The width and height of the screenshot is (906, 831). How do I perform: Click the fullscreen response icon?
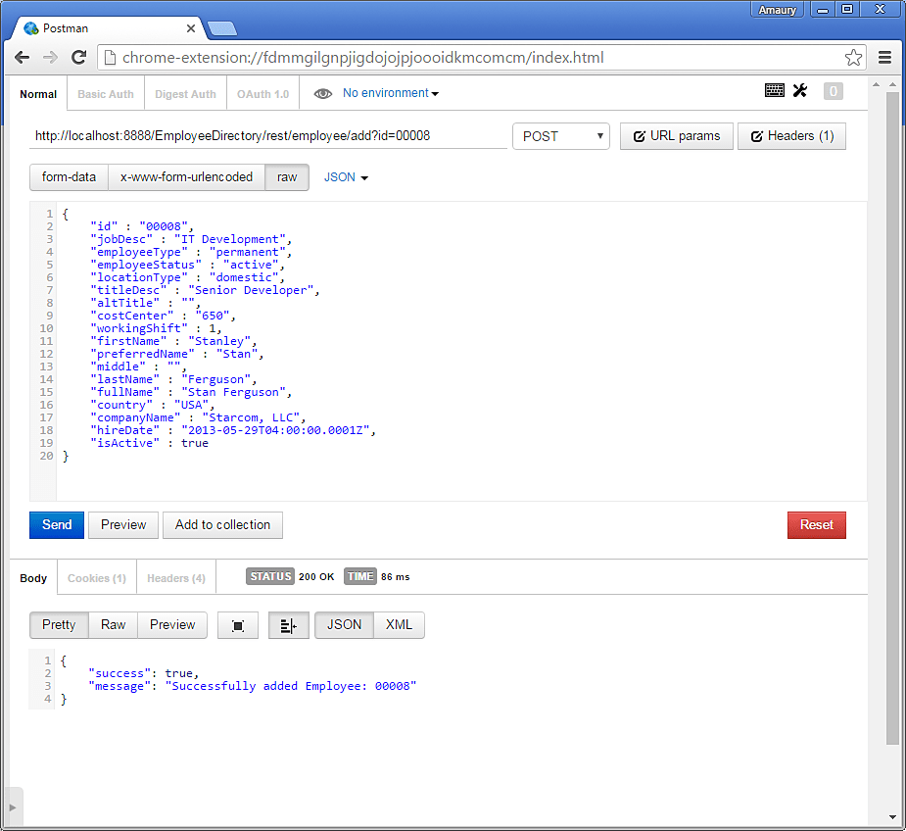pos(237,625)
